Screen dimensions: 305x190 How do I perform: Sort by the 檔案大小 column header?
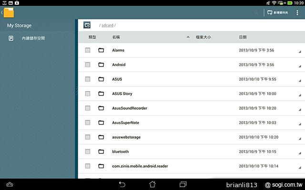click(x=203, y=37)
